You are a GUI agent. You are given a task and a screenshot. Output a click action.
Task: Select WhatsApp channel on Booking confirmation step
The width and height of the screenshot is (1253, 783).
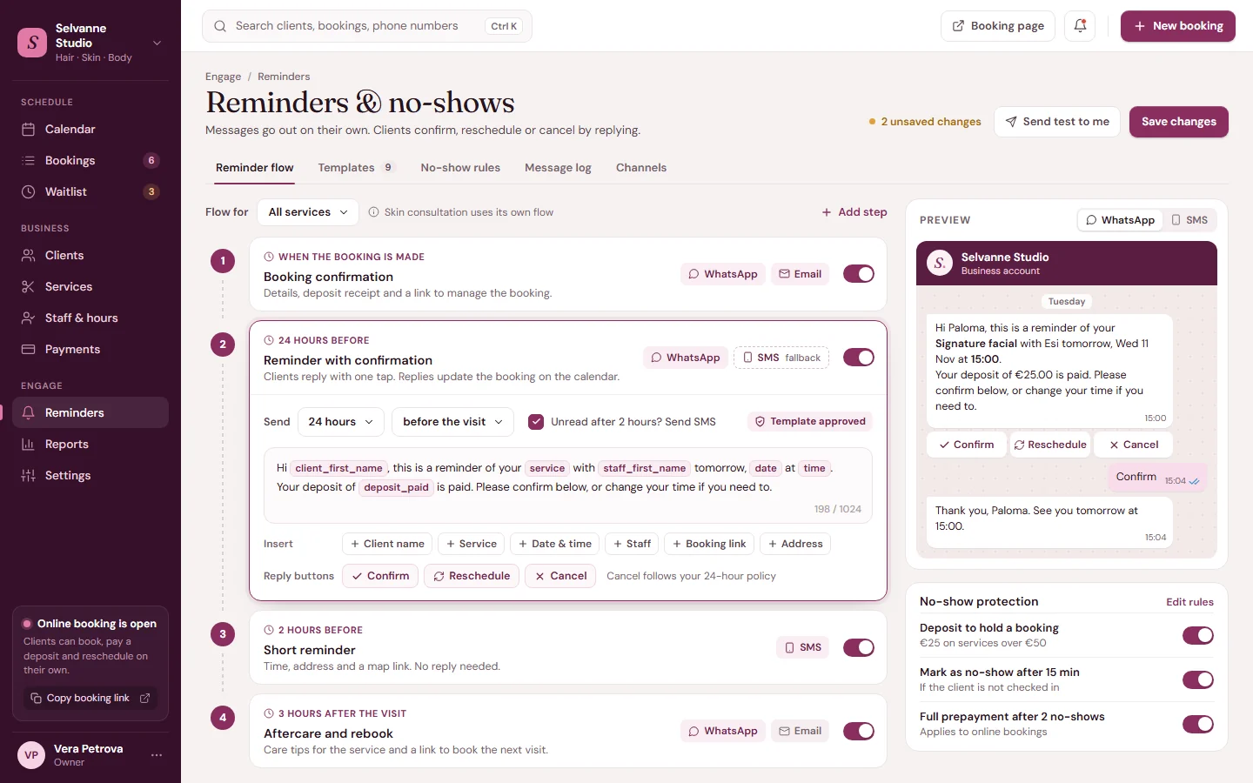coord(723,274)
